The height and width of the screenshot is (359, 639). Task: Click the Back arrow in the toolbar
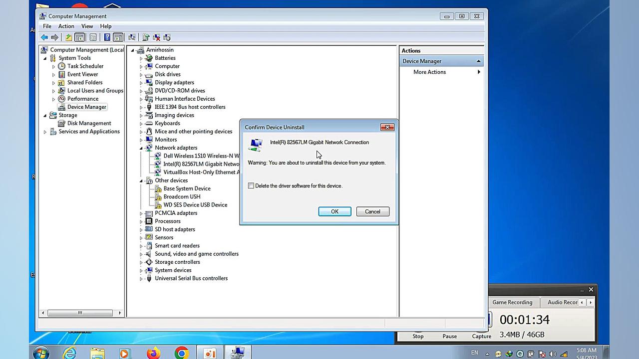[44, 37]
